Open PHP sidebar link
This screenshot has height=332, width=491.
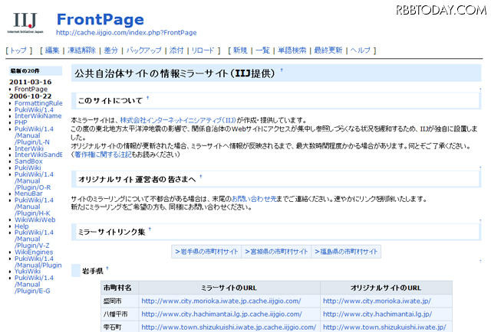point(21,122)
